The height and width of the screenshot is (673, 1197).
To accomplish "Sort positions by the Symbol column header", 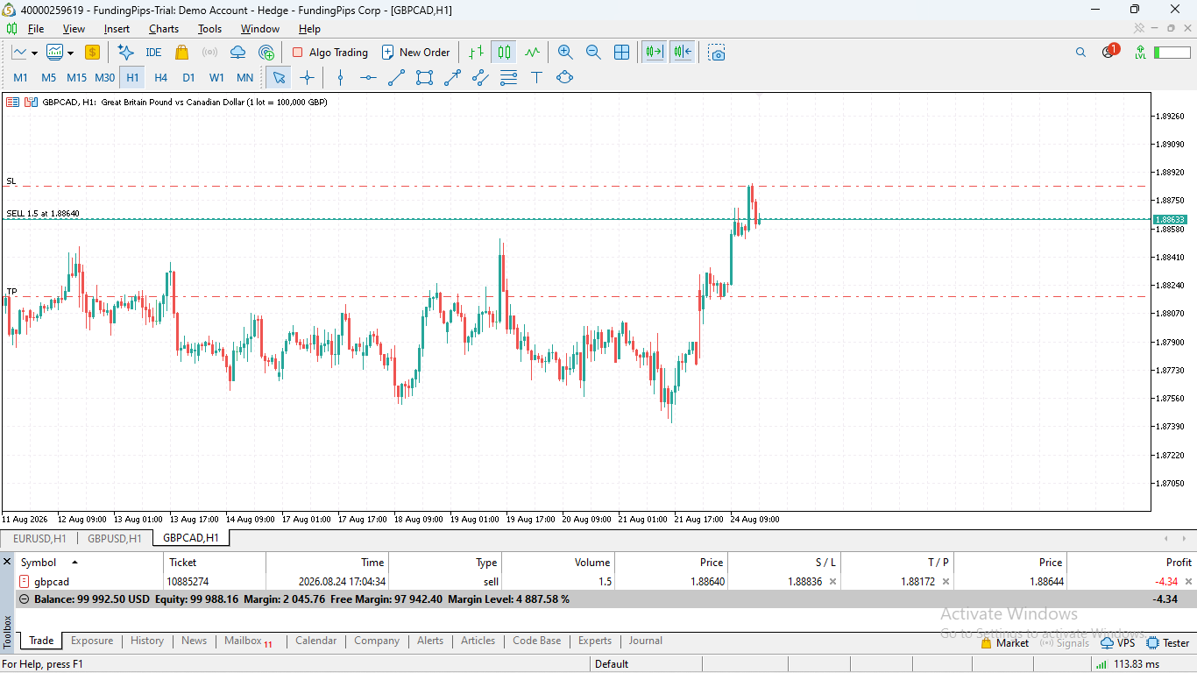I will pos(39,563).
